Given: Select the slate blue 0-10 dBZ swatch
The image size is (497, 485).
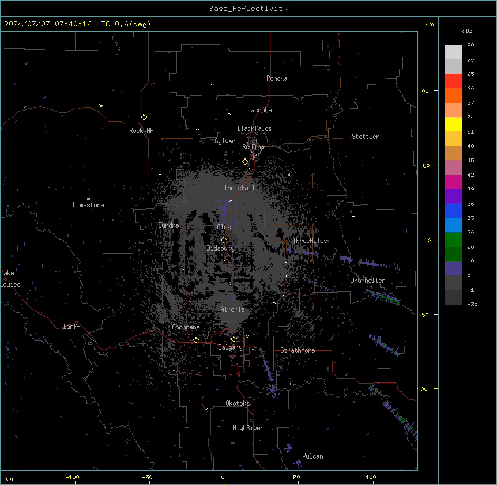Looking at the screenshot, I should [x=453, y=268].
